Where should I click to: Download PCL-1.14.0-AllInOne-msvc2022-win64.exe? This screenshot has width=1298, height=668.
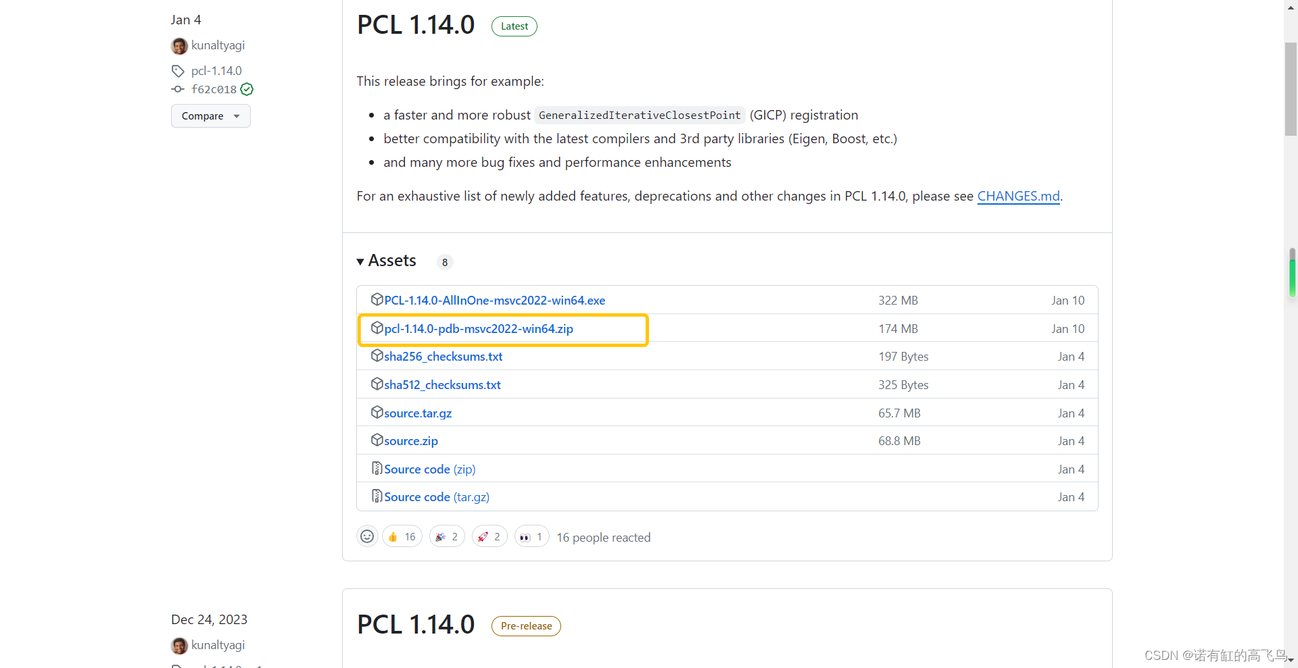click(495, 301)
